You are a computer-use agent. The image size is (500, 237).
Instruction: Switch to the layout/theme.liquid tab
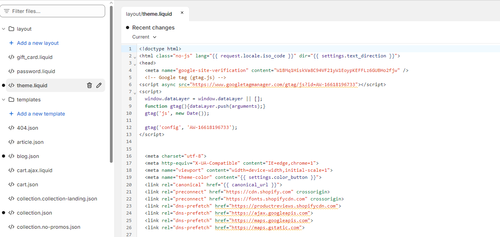pos(149,14)
